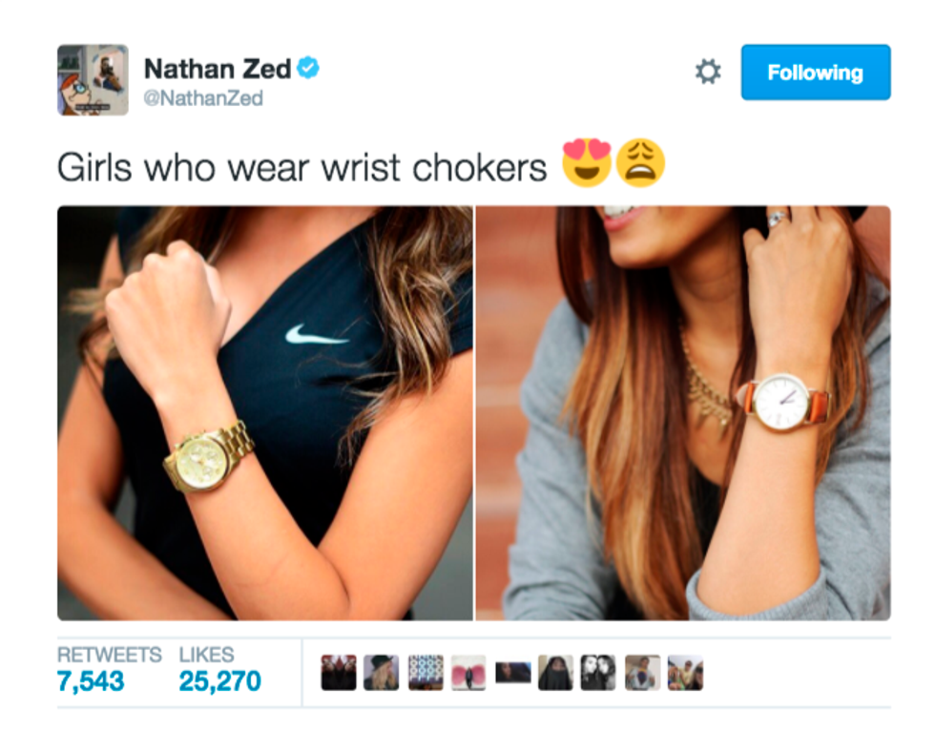Click the fifth dark liker avatar

click(x=513, y=673)
